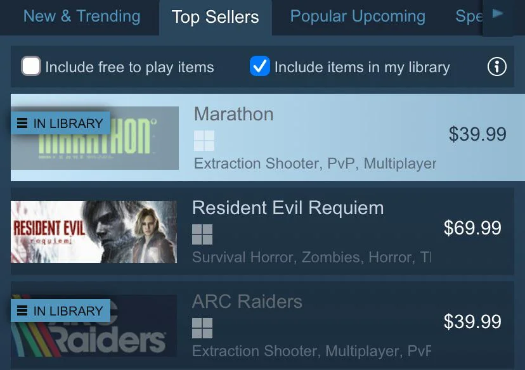Image resolution: width=525 pixels, height=370 pixels.
Task: Enable Include free to play items checkbox
Action: [x=31, y=66]
